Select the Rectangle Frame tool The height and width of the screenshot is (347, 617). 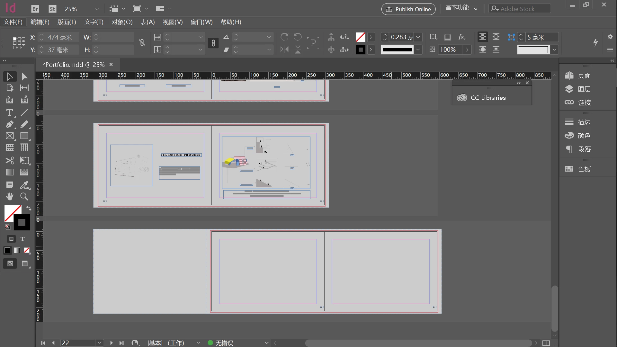click(10, 136)
